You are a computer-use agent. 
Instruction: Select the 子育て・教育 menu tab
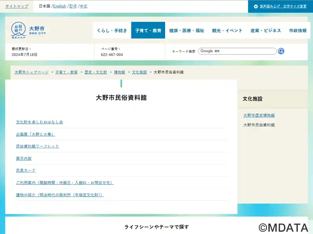coord(148,30)
